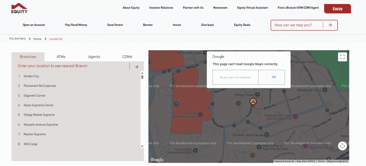Click the Eazzy button
Image resolution: width=366 pixels, height=166 pixels.
(337, 9)
